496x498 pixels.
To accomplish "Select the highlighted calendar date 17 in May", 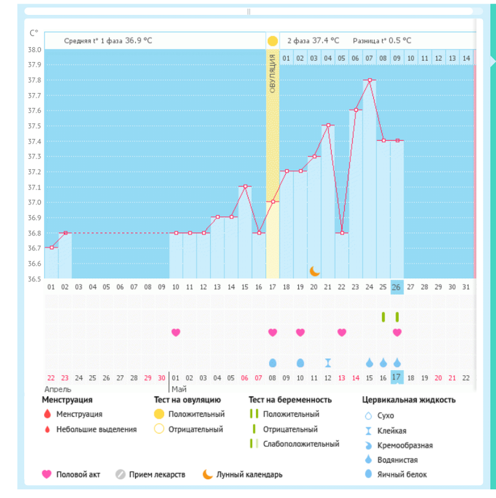I will pyautogui.click(x=397, y=378).
